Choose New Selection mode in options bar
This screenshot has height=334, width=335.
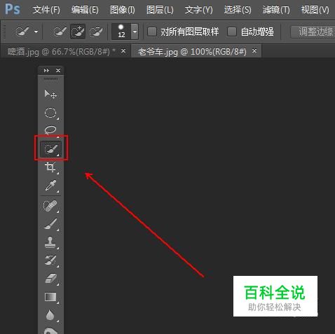click(x=60, y=32)
